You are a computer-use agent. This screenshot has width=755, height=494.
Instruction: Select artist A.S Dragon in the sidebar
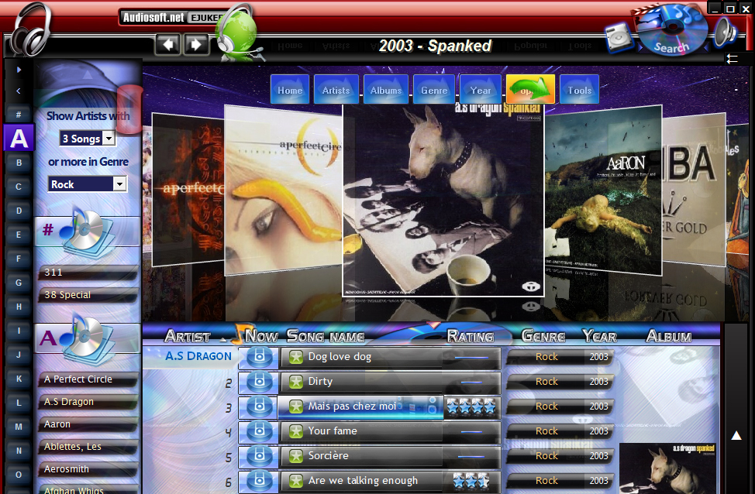click(88, 402)
